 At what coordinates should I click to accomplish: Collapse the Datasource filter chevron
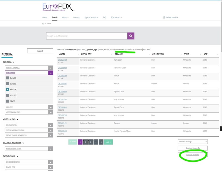click(51, 73)
